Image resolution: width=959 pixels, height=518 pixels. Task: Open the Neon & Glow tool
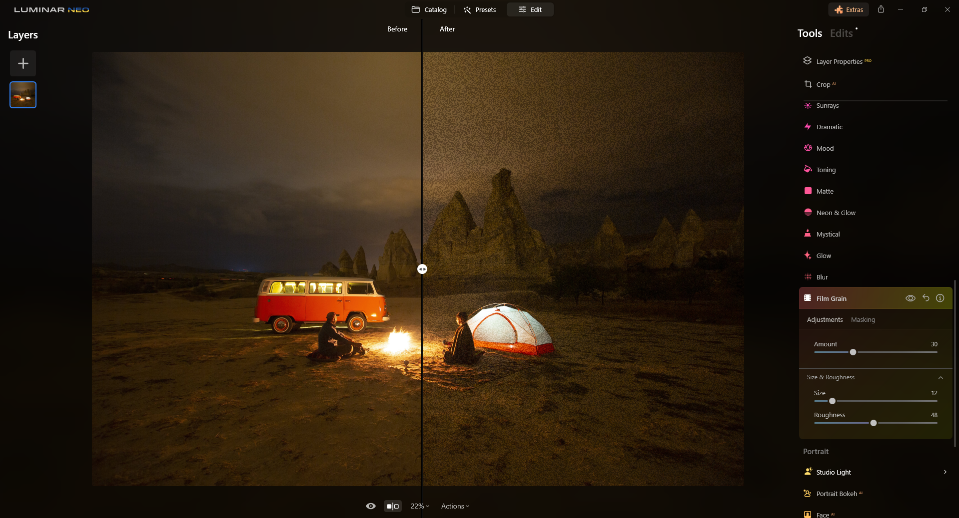[836, 213]
